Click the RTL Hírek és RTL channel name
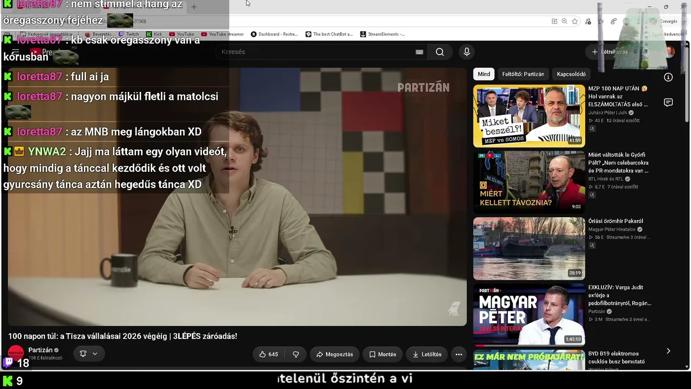 pos(606,179)
